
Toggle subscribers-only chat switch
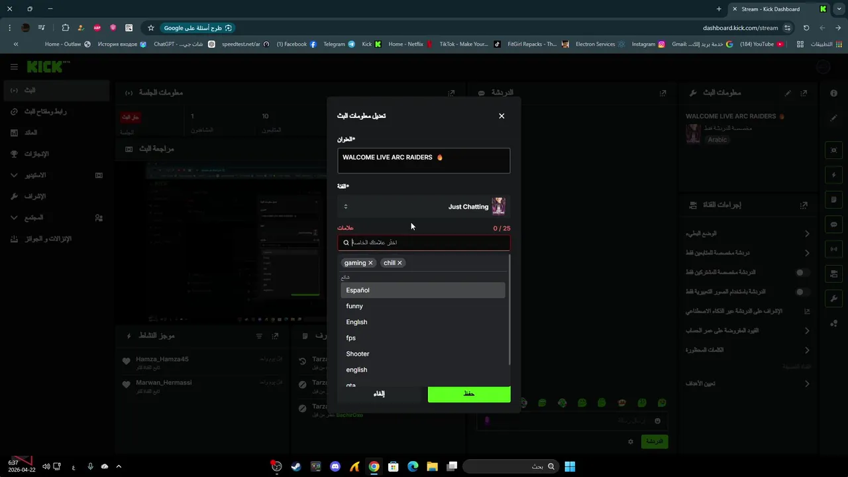802,272
